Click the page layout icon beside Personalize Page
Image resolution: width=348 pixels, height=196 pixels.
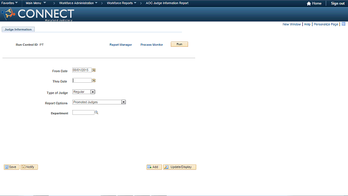343,24
